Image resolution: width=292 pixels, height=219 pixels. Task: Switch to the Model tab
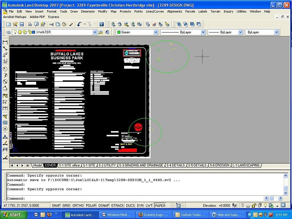pyautogui.click(x=38, y=165)
